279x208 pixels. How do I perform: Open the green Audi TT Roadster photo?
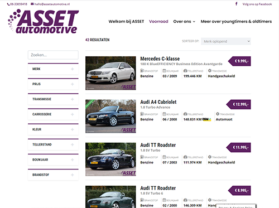110,197
